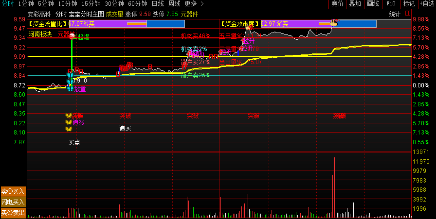This screenshot has height=219, width=436.
Task: Click the 买点 annotation text
Action: [74, 142]
